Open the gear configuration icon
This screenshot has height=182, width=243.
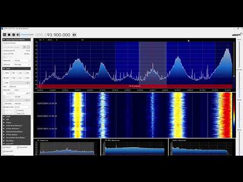point(14,35)
